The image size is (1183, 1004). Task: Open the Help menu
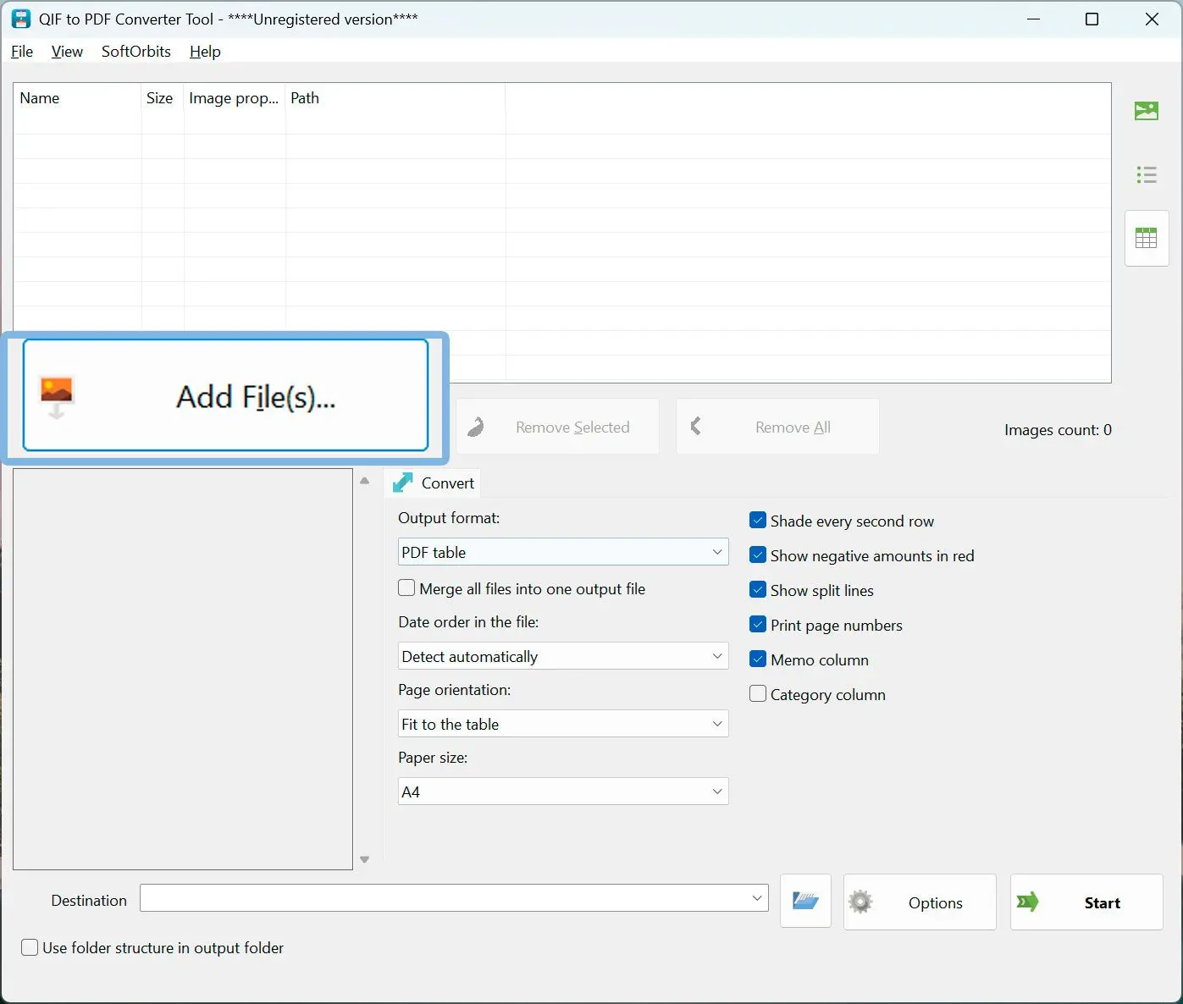[x=205, y=52]
